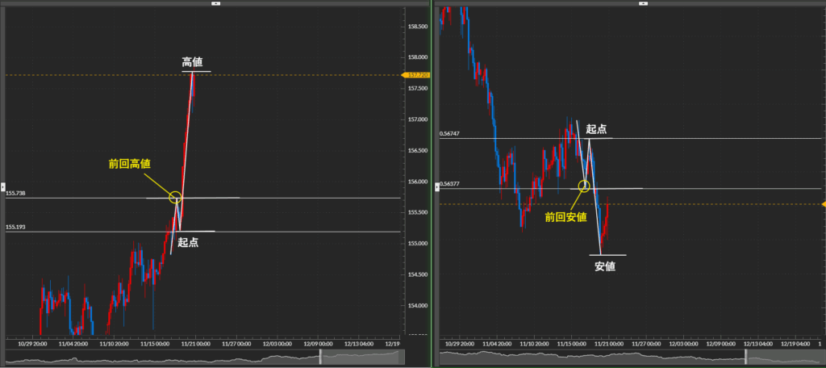This screenshot has height=368, width=826.
Task: Click the right chart's navigator range handle
Action: (x=745, y=357)
